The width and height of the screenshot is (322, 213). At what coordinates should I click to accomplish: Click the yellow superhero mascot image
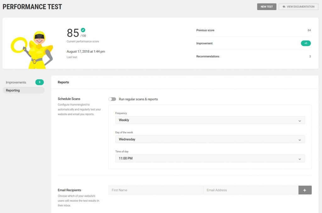coord(32,50)
